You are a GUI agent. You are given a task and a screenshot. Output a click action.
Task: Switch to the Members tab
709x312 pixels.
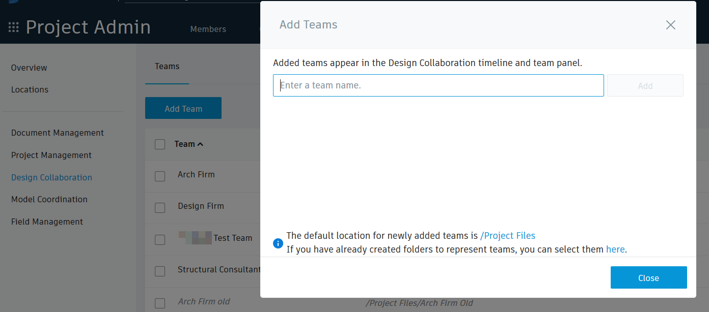208,29
